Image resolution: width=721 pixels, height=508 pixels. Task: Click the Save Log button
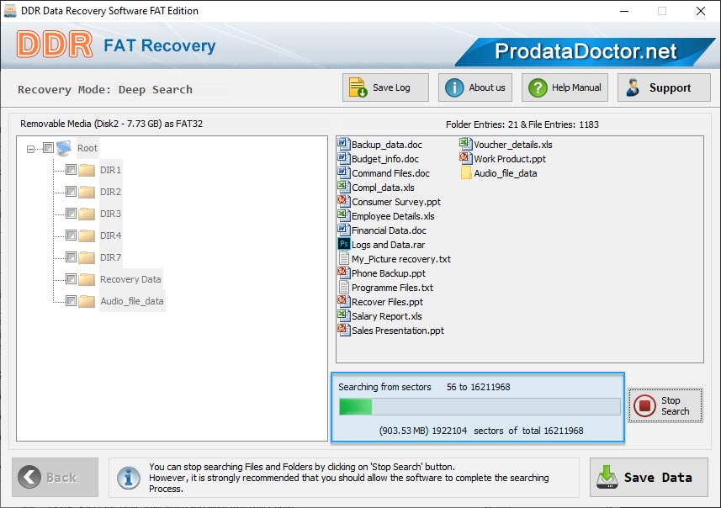click(385, 87)
